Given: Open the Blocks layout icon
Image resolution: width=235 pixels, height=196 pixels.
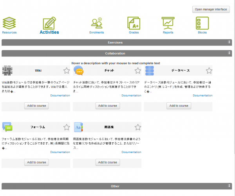Looking at the screenshot, I should [202, 23].
